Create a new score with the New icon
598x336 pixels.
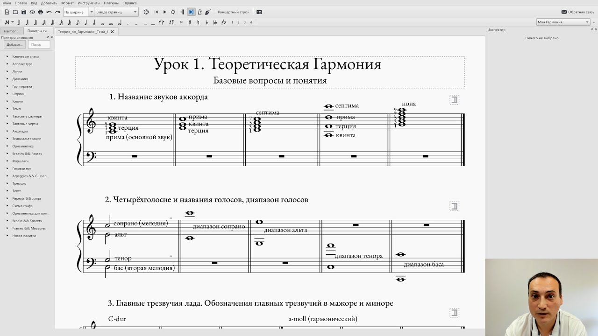(x=7, y=12)
